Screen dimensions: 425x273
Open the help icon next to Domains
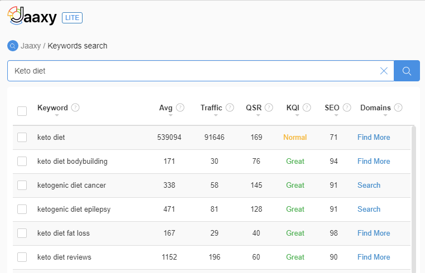[398, 108]
